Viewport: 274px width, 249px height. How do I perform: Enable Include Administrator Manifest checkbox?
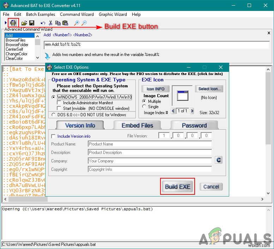59,102
